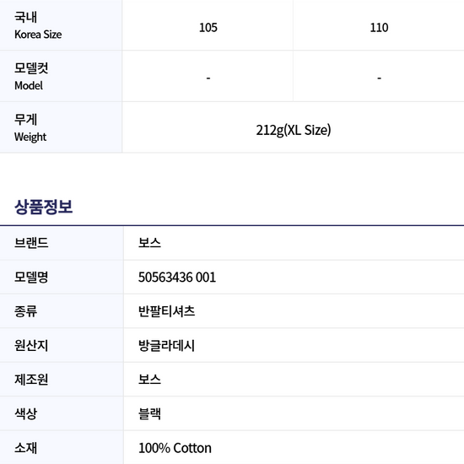The image size is (464, 464).
Task: Click the 모델명 row label
Action: click(x=31, y=278)
